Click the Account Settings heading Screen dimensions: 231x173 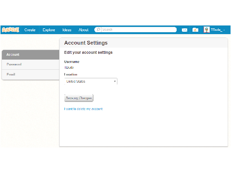click(x=86, y=43)
